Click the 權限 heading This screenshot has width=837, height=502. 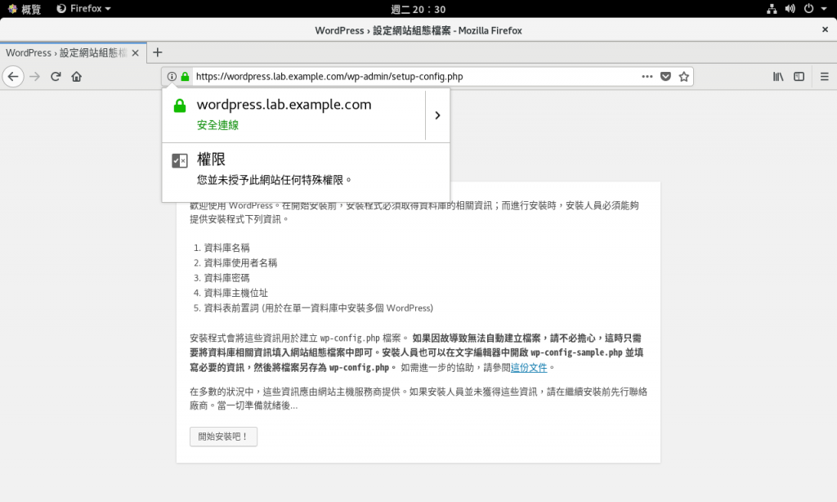click(x=211, y=159)
